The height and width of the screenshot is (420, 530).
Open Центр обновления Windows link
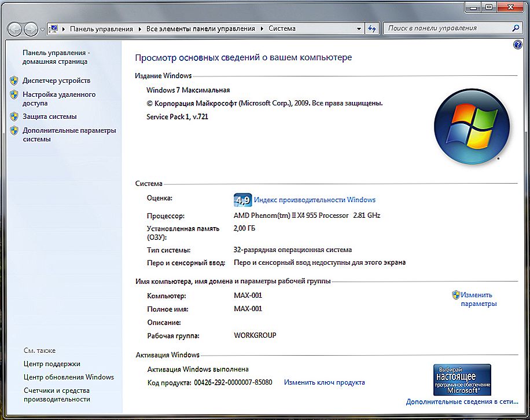coord(69,377)
